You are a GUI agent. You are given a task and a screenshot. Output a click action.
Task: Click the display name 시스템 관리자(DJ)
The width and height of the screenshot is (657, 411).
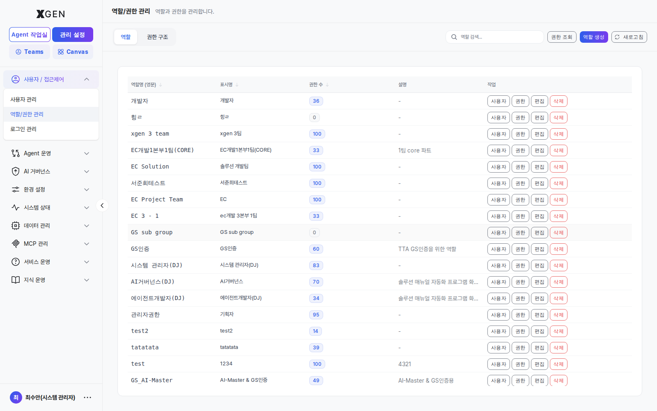(x=239, y=265)
